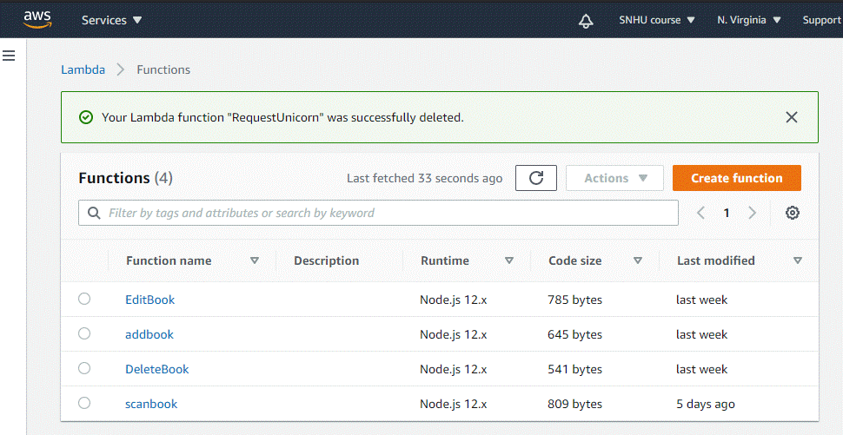Go to previous page arrow

700,213
